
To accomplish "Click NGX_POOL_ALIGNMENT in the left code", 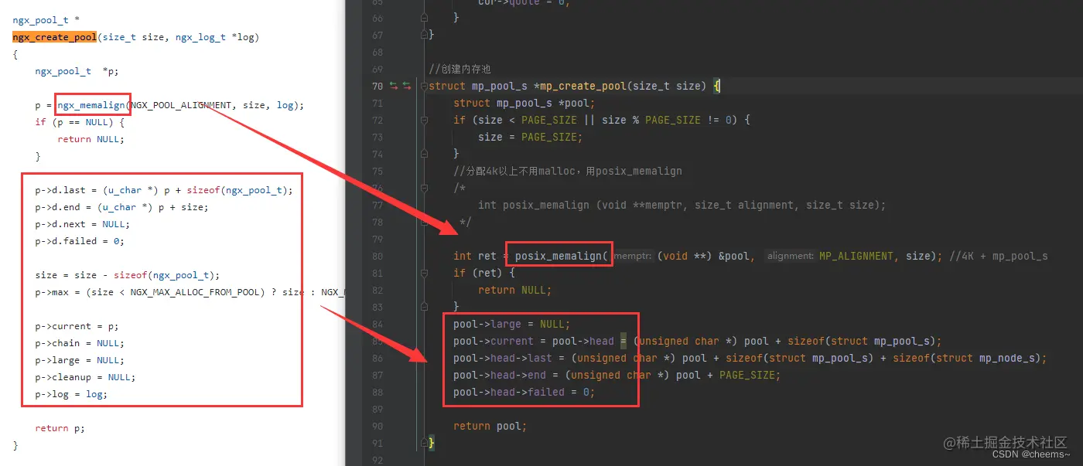I will tap(181, 104).
